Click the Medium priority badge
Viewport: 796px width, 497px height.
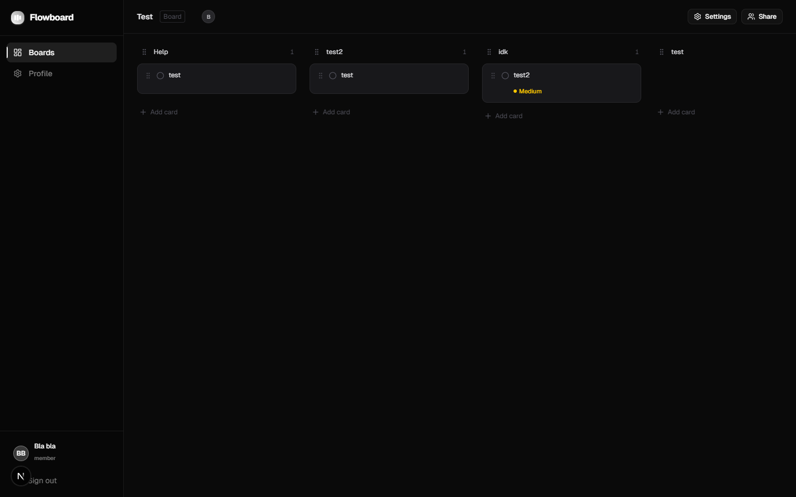click(528, 91)
